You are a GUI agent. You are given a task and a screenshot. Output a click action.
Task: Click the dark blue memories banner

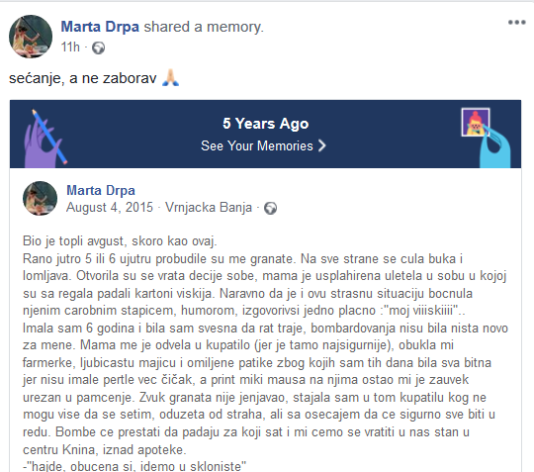pos(265,134)
